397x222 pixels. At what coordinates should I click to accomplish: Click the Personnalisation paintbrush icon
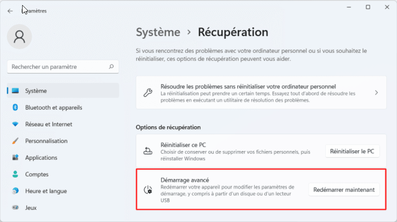click(15, 141)
